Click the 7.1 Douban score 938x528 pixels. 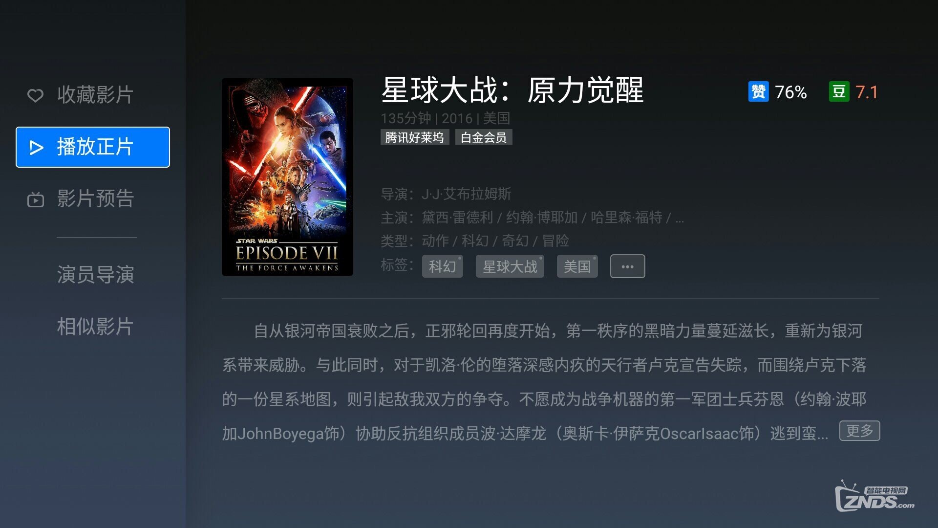tap(867, 92)
